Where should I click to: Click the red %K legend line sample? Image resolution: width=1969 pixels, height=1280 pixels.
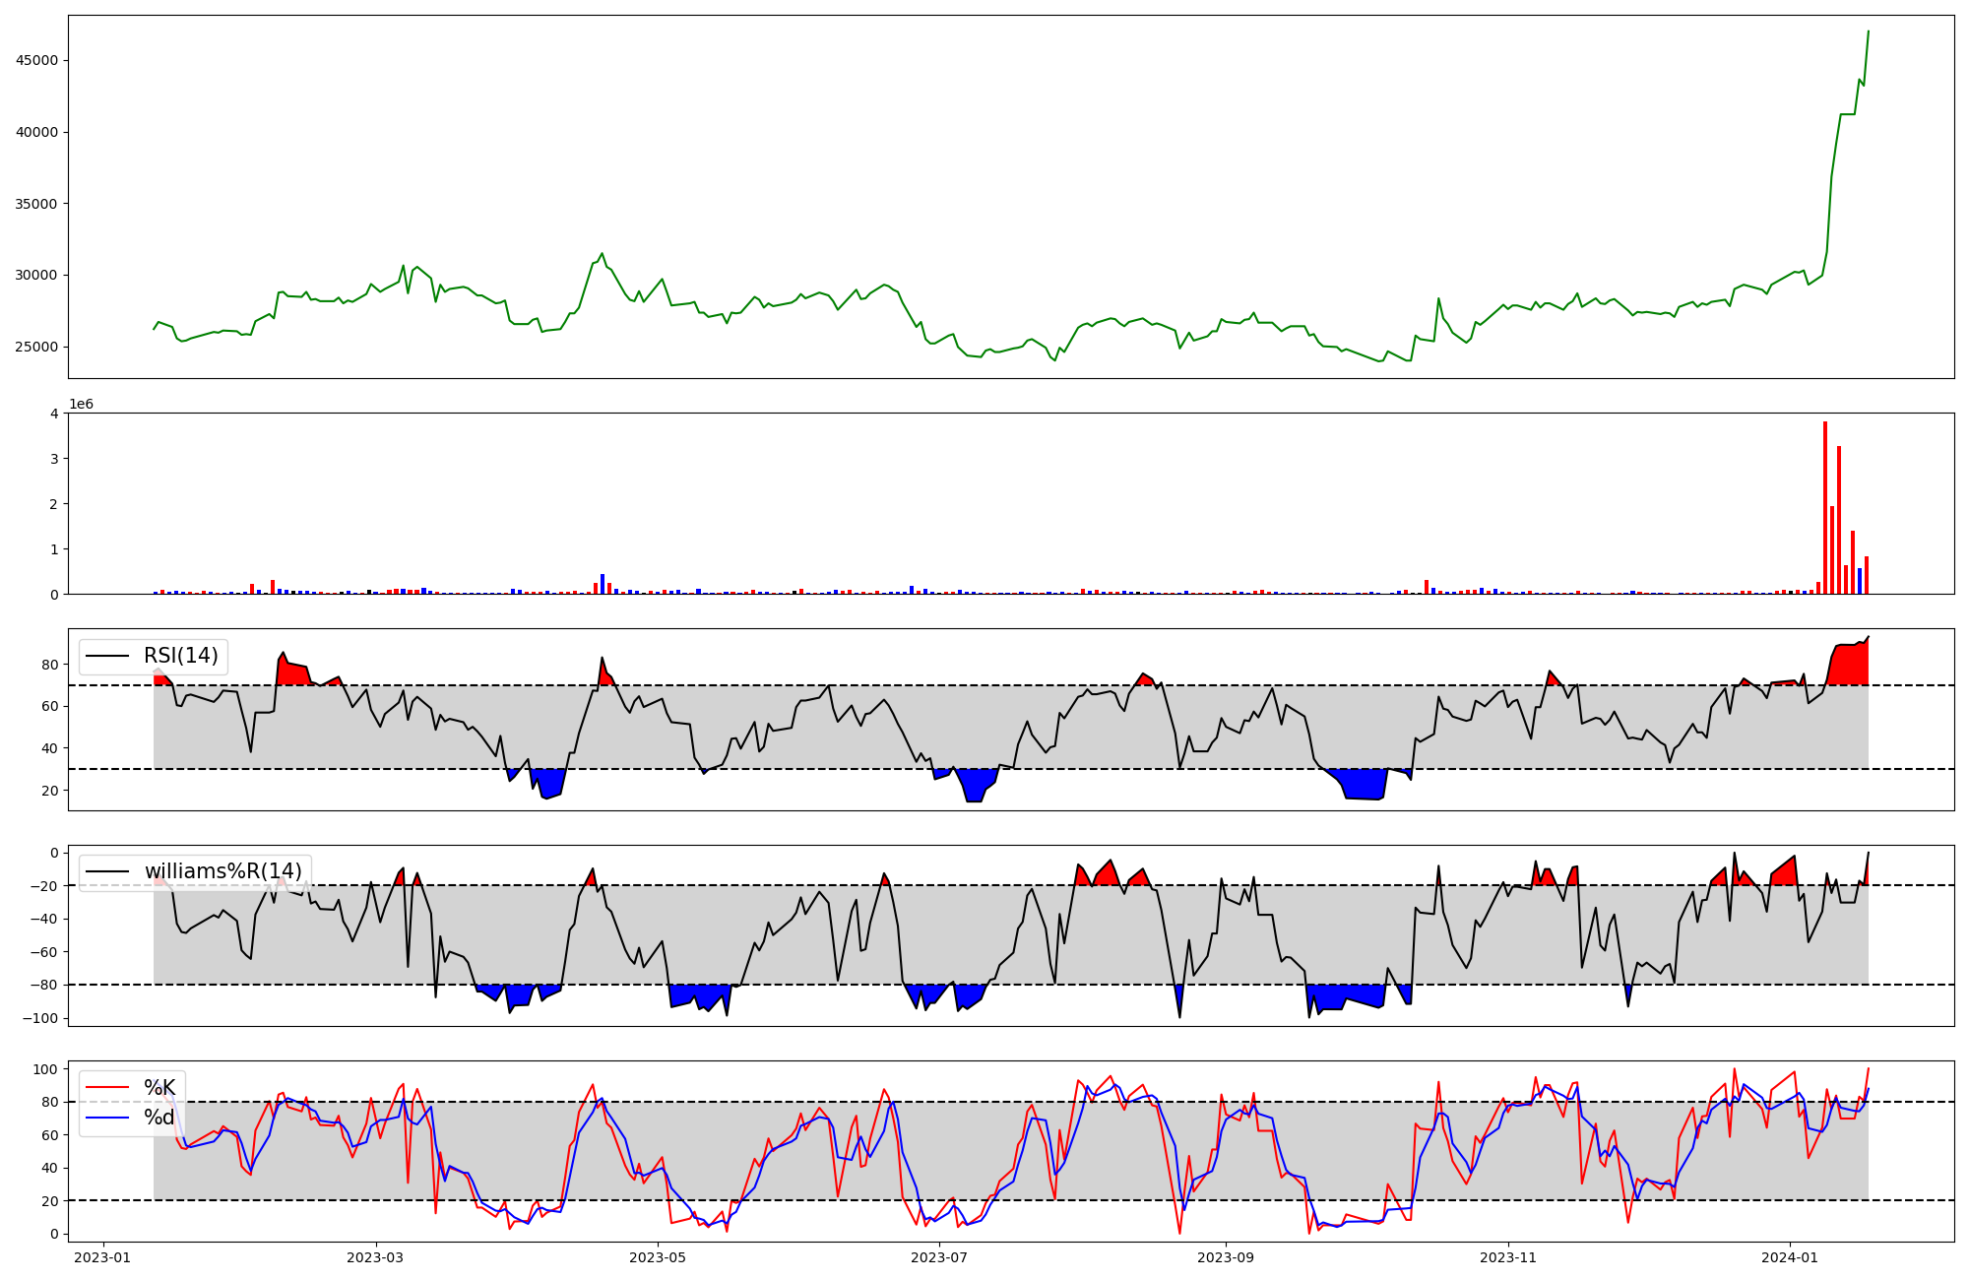coord(107,1088)
